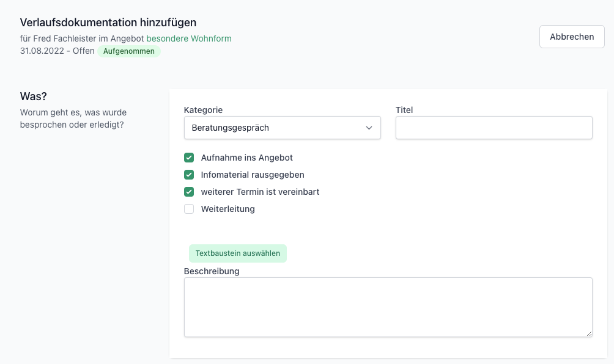Click the Beschreibung textarea resize handle
614x364 pixels.
coord(589,333)
